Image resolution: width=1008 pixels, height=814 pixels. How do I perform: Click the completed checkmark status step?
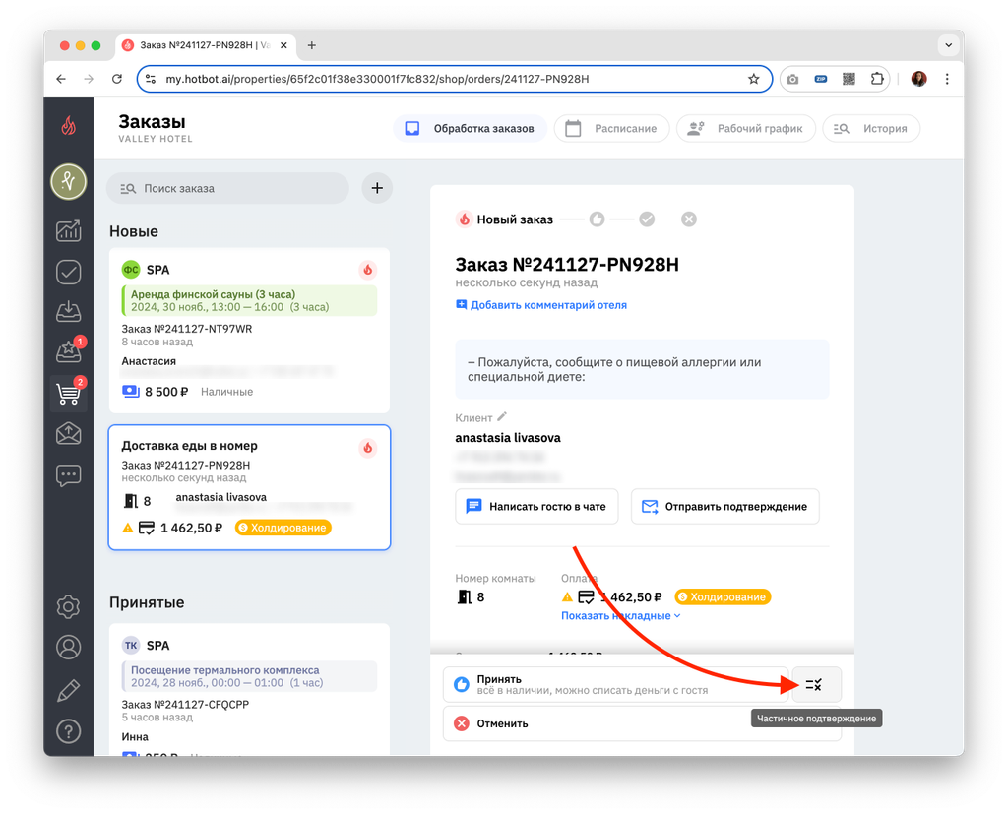tap(647, 219)
